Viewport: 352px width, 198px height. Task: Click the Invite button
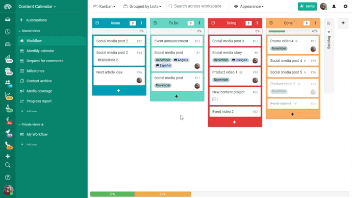coord(307,6)
